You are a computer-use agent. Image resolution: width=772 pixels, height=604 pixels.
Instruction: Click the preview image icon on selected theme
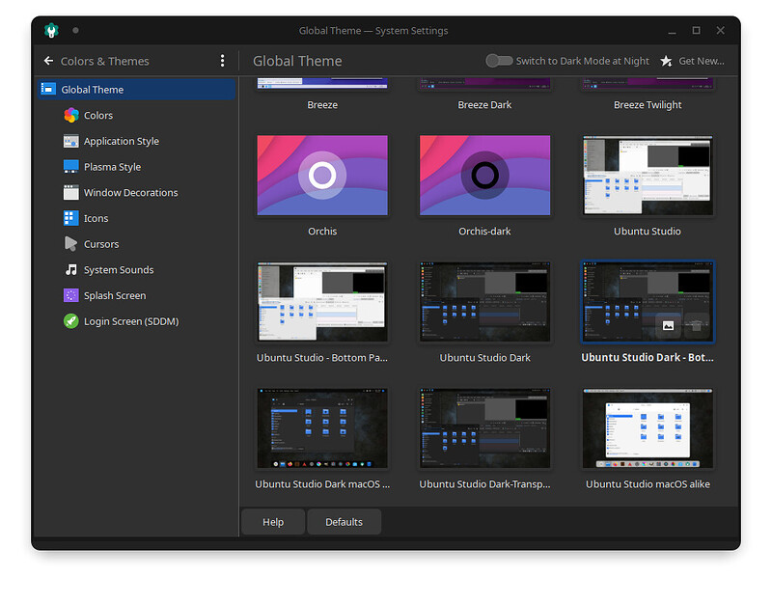tap(668, 326)
